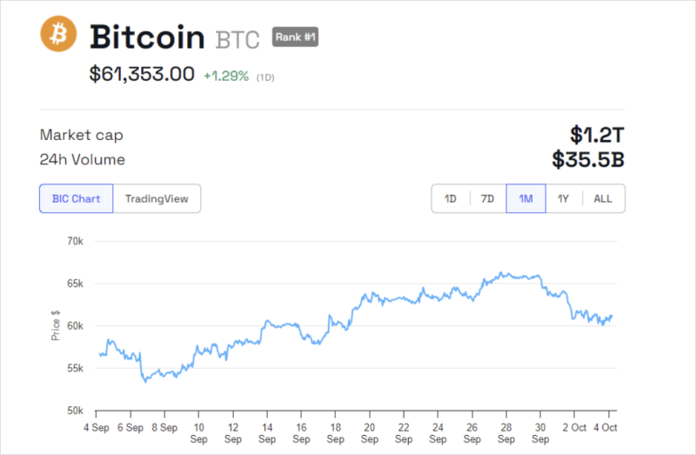The height and width of the screenshot is (455, 696).
Task: Select the 7D time range
Action: pos(488,198)
